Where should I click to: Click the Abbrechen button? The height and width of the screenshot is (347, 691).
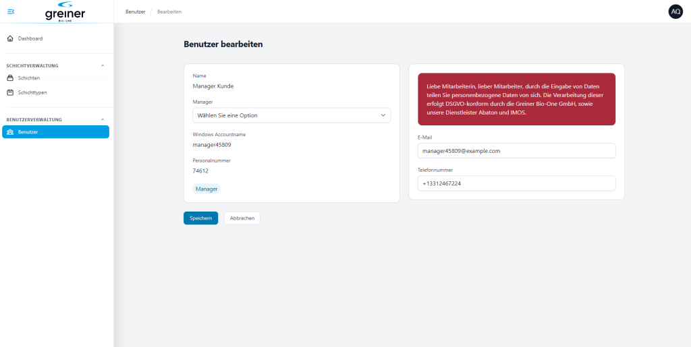242,218
